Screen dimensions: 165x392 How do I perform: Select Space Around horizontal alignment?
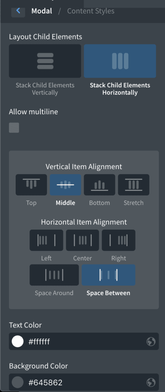[54, 275]
